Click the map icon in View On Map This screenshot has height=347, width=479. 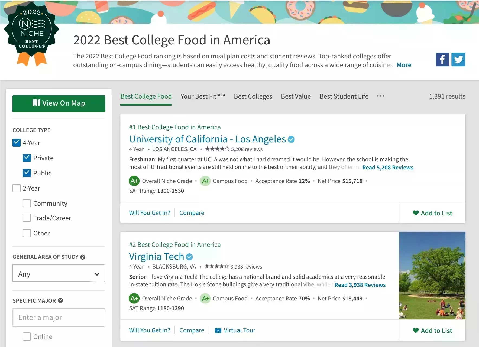click(x=36, y=103)
